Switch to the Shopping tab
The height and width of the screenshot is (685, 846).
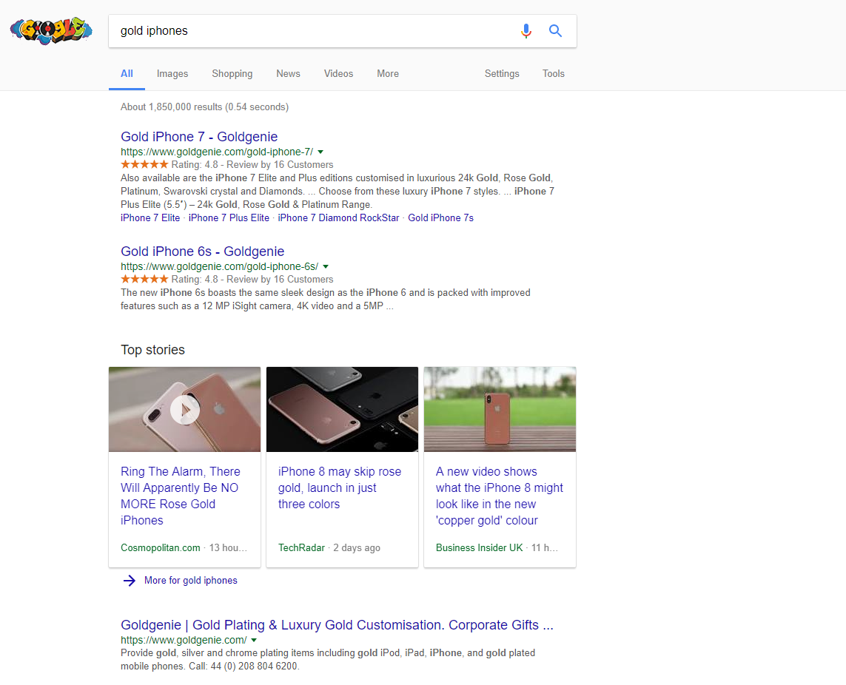pos(232,73)
